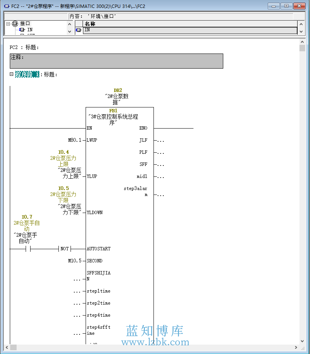Click the ENO output of FB1

point(143,128)
